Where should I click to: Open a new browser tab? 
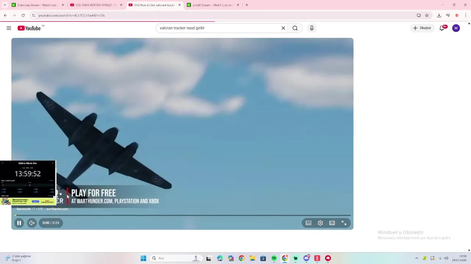(x=247, y=5)
